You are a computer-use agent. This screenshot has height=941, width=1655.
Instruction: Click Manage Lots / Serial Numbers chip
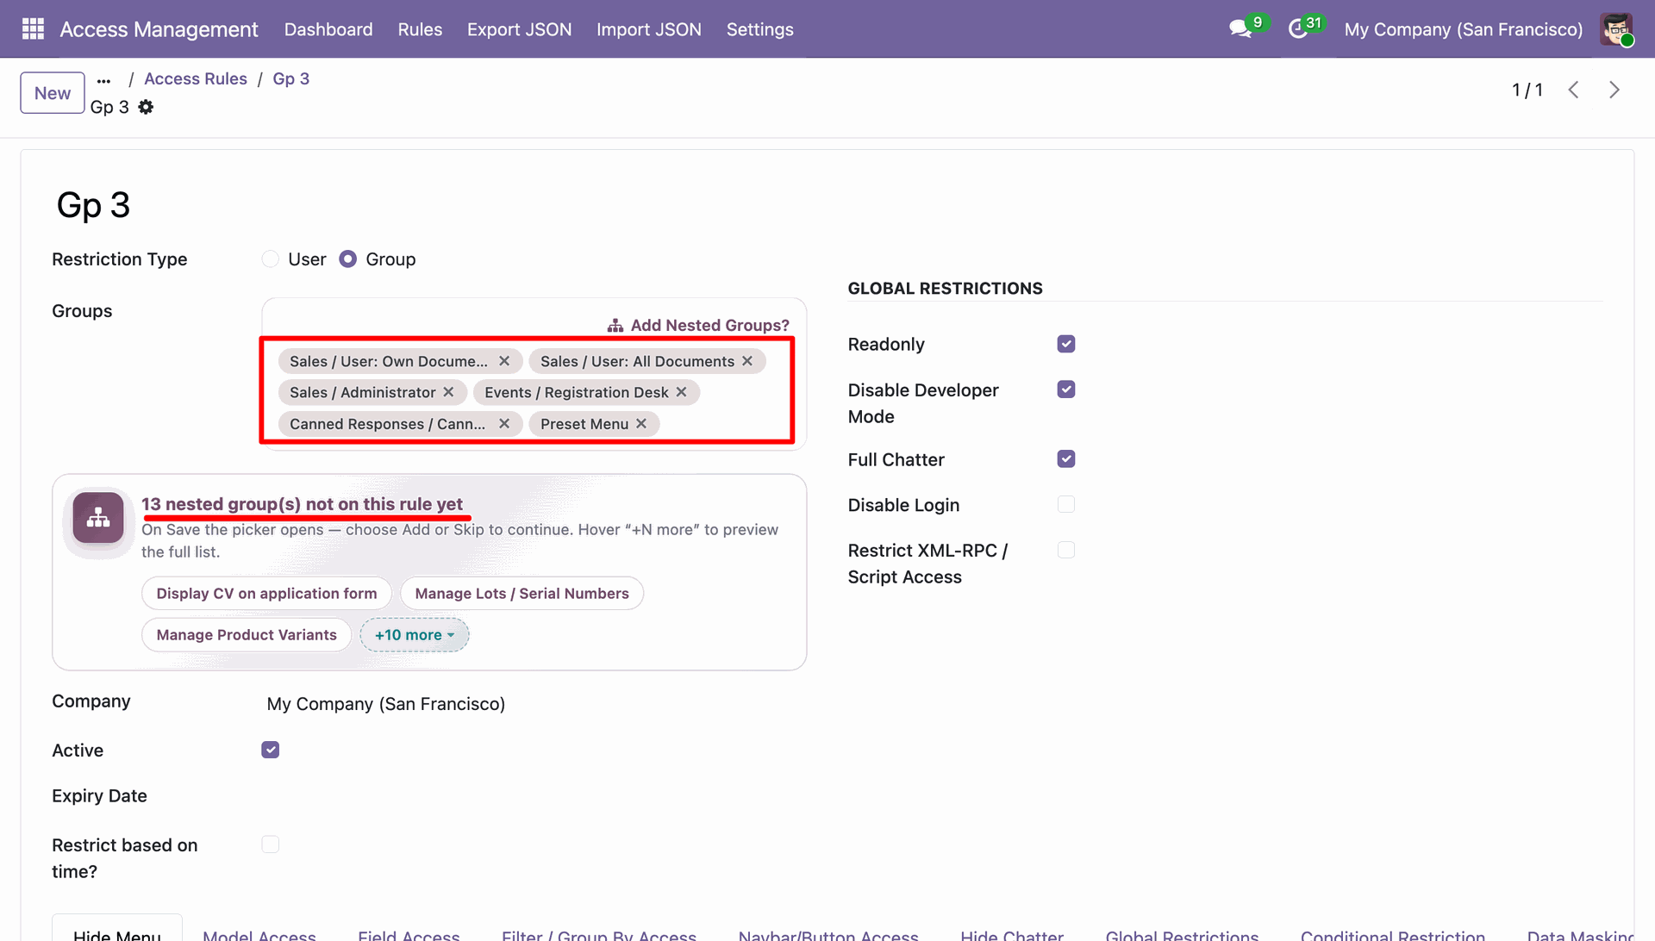point(521,594)
